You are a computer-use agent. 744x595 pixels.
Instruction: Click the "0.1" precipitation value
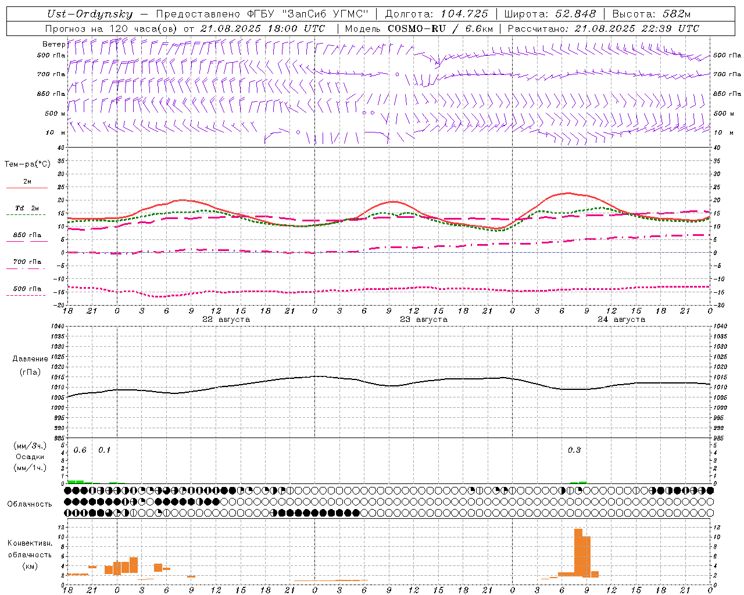click(x=104, y=450)
